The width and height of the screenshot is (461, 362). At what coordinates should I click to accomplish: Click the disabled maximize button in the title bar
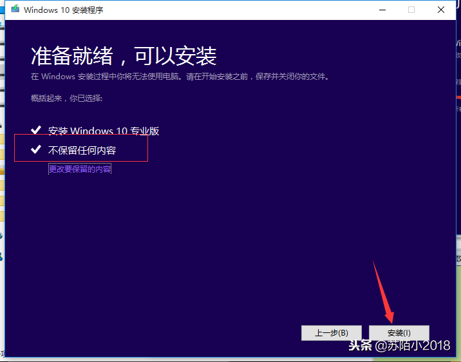tap(411, 10)
